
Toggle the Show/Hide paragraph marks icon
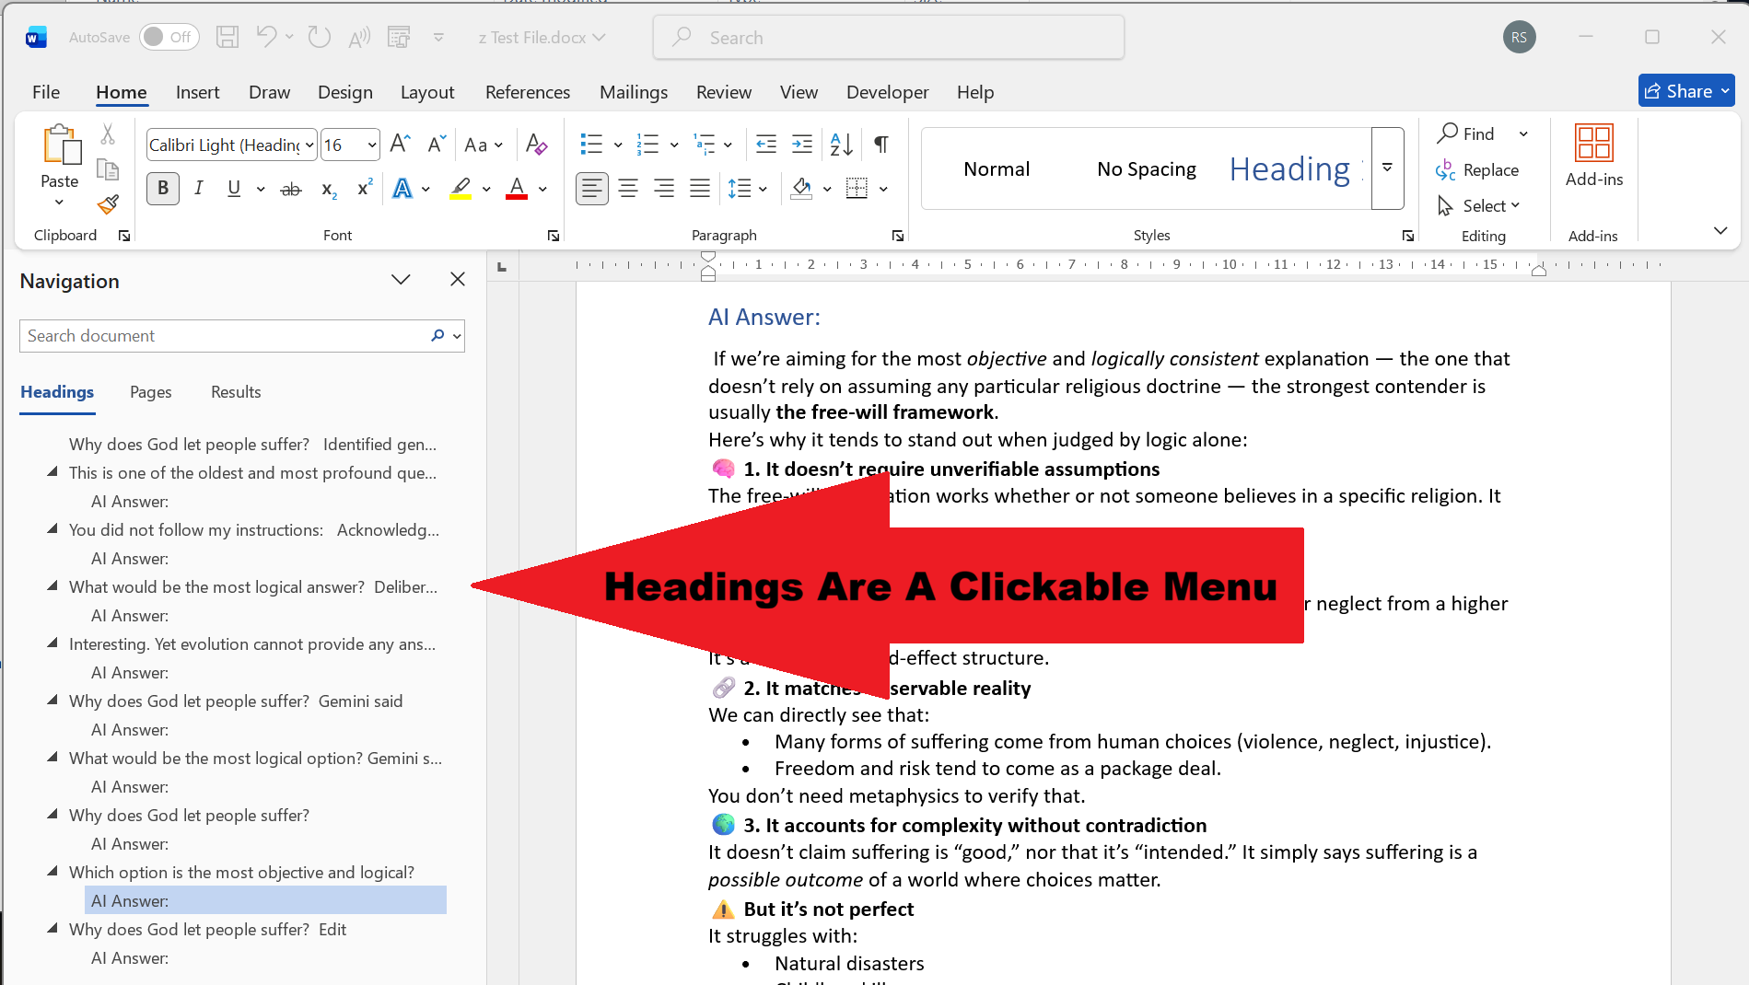(x=880, y=145)
